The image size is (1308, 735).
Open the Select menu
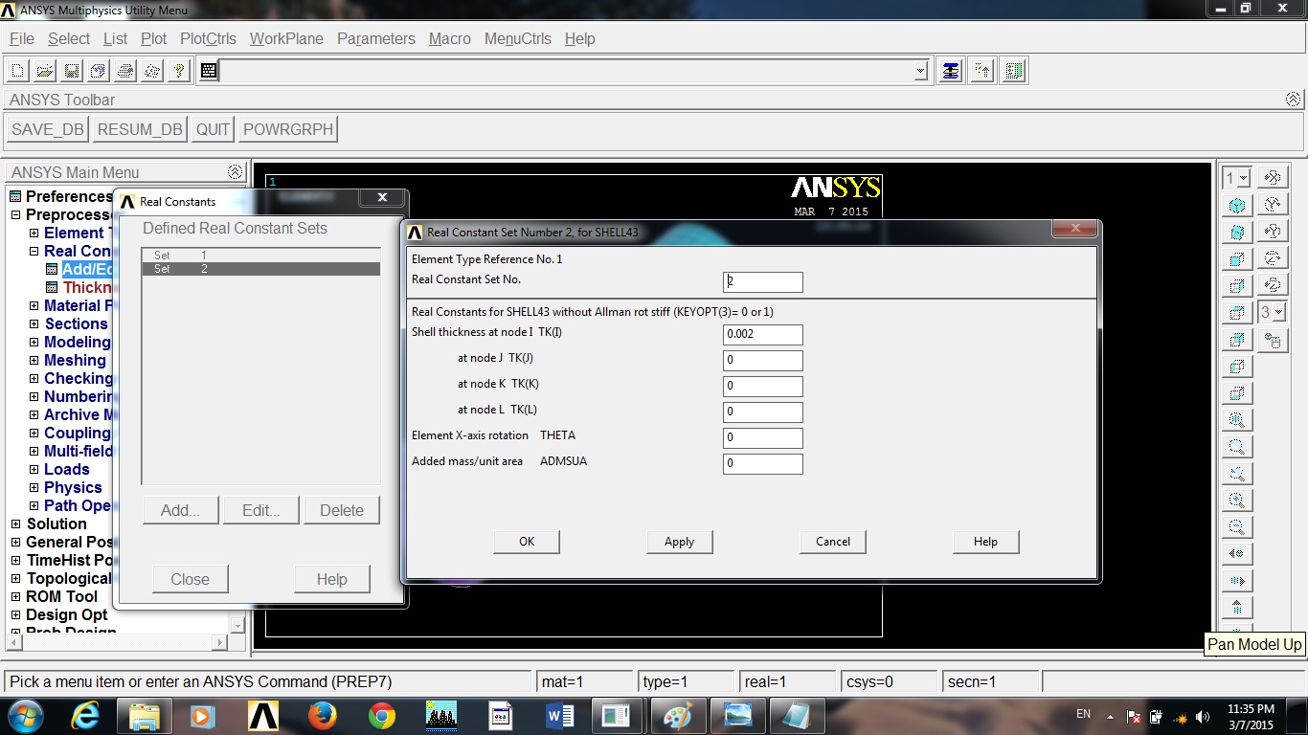(x=69, y=39)
